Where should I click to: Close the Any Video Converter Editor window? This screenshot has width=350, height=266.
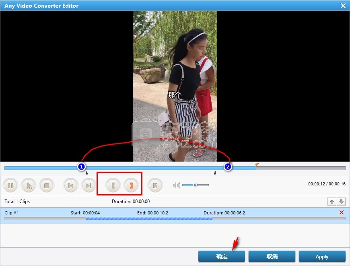[343, 6]
